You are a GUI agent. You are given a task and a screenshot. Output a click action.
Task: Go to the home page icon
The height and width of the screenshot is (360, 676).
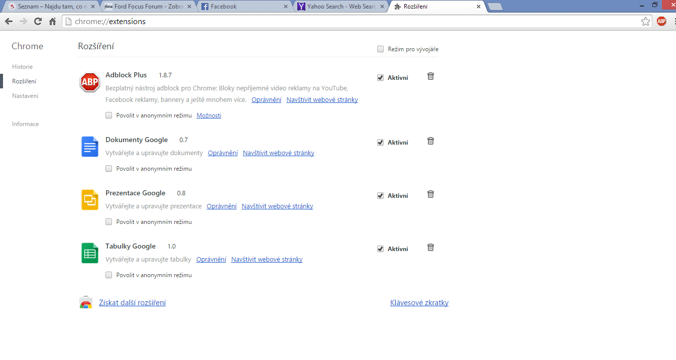(52, 21)
